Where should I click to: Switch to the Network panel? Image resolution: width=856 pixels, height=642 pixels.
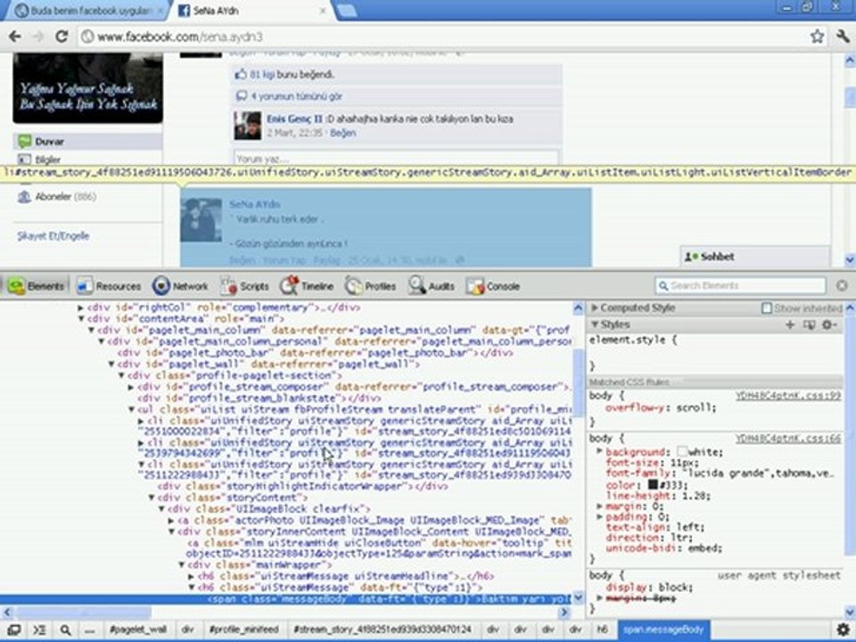coord(180,286)
